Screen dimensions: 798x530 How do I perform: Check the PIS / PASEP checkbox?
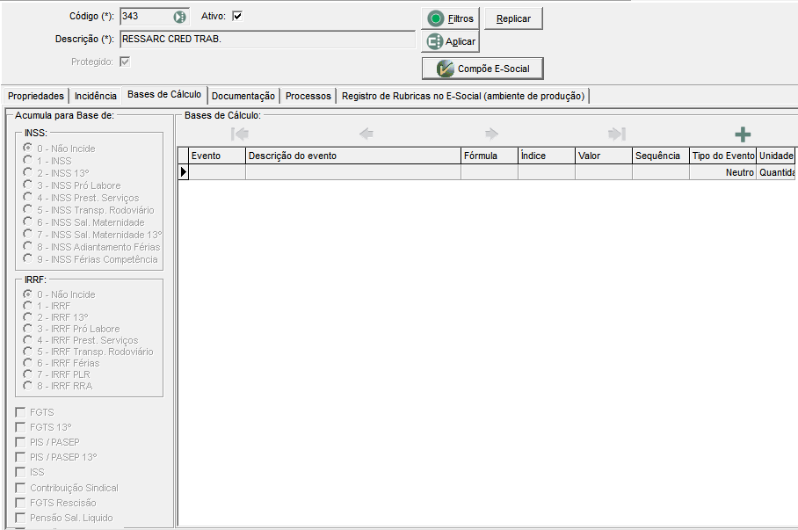(x=20, y=442)
